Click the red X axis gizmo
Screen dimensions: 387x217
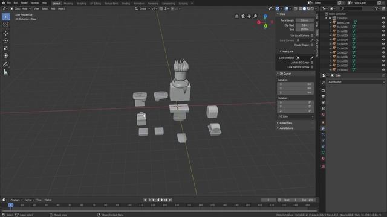[259, 22]
